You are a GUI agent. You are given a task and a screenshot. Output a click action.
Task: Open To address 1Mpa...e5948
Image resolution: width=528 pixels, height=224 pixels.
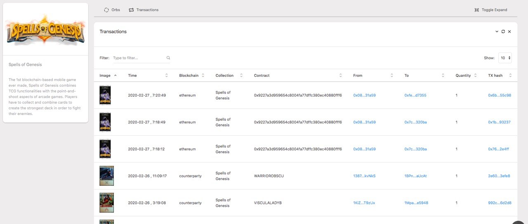[416, 203]
